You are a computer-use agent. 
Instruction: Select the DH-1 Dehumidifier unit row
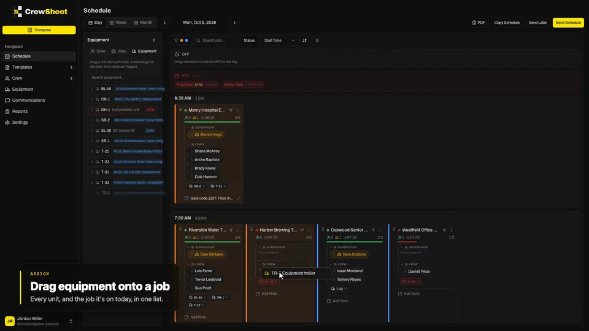pyautogui.click(x=123, y=110)
